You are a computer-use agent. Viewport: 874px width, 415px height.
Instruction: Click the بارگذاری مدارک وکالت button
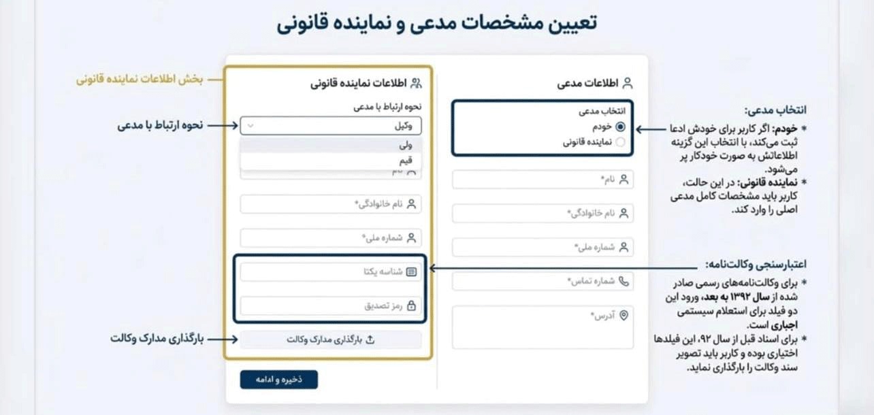(x=331, y=337)
